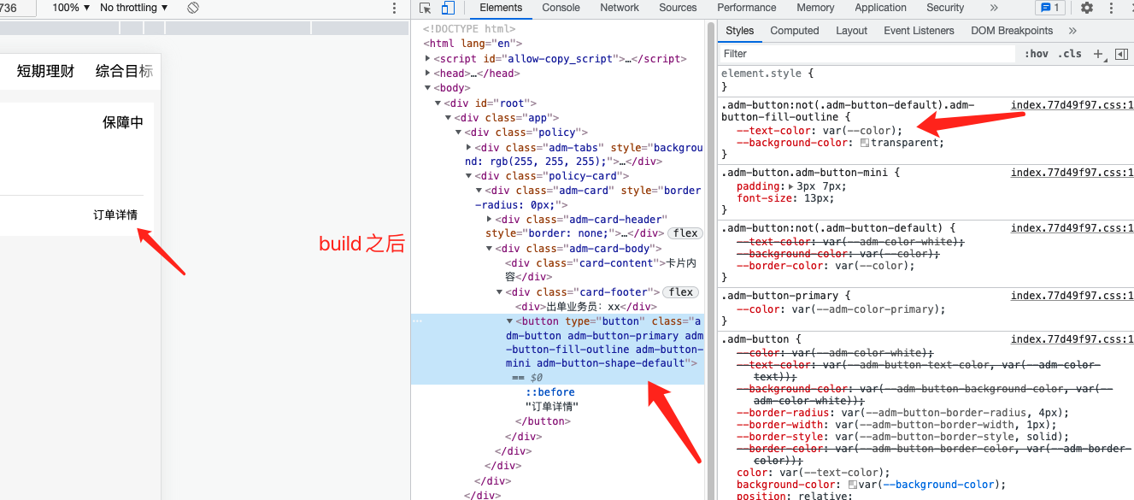Screen dimensions: 1134x500
Task: Toggle the device toolbar icon
Action: coord(448,8)
